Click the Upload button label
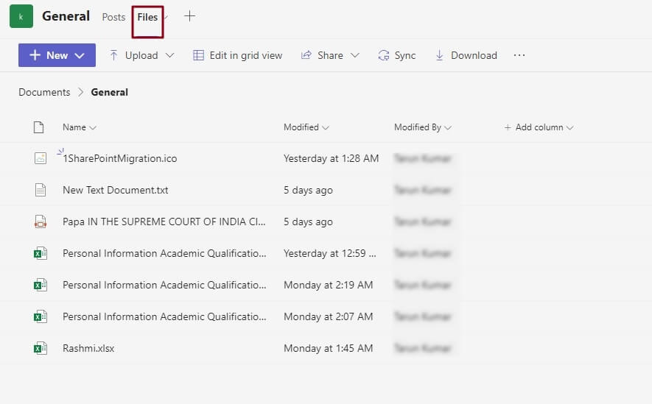 (x=141, y=55)
